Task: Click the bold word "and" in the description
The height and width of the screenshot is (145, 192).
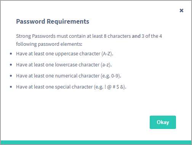Action: 136,36
